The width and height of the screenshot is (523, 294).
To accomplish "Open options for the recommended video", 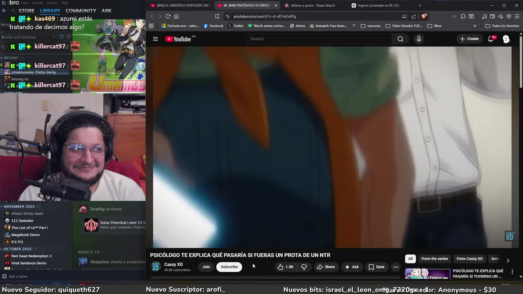I will (512, 272).
